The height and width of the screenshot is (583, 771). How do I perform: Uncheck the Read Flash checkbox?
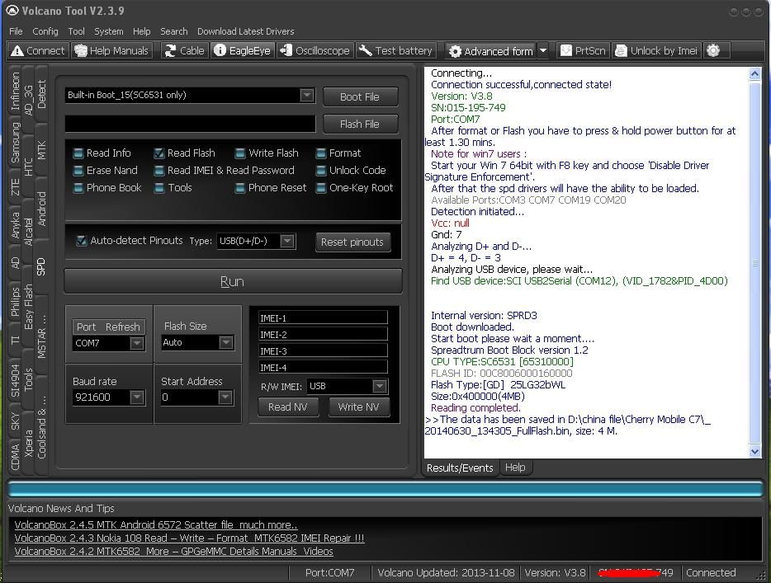(159, 153)
